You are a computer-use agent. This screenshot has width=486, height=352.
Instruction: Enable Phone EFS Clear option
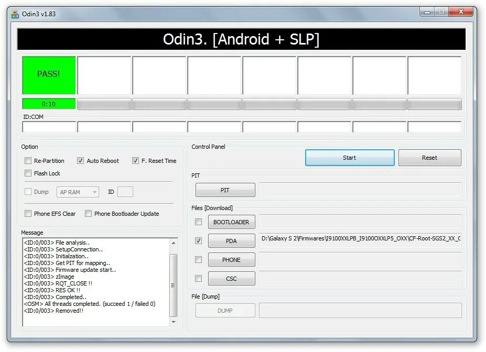(x=28, y=214)
